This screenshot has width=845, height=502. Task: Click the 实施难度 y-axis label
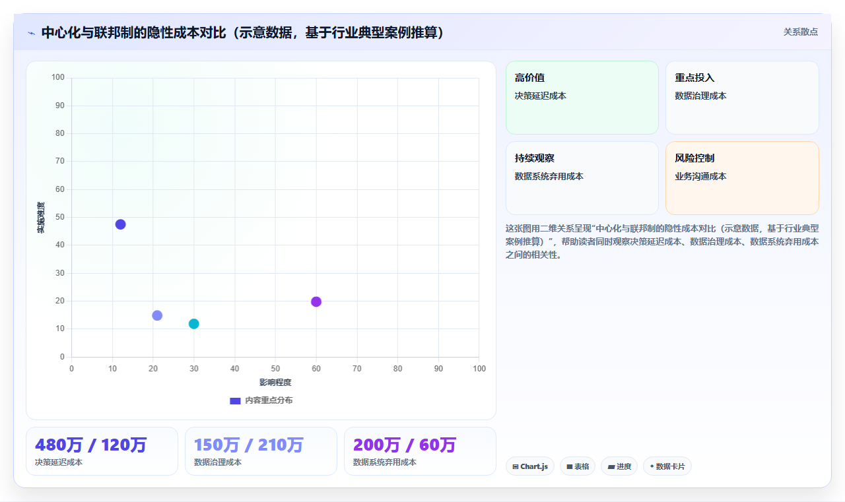(41, 217)
